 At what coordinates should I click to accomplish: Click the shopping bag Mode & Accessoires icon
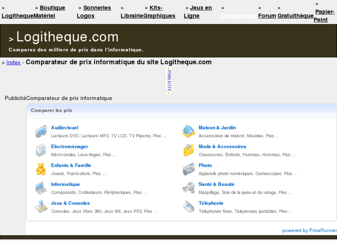point(189,150)
